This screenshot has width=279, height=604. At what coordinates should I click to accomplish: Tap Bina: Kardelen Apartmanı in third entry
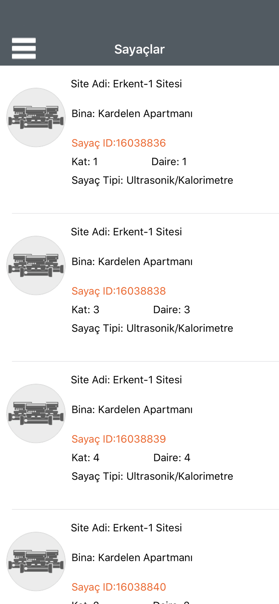tap(132, 410)
